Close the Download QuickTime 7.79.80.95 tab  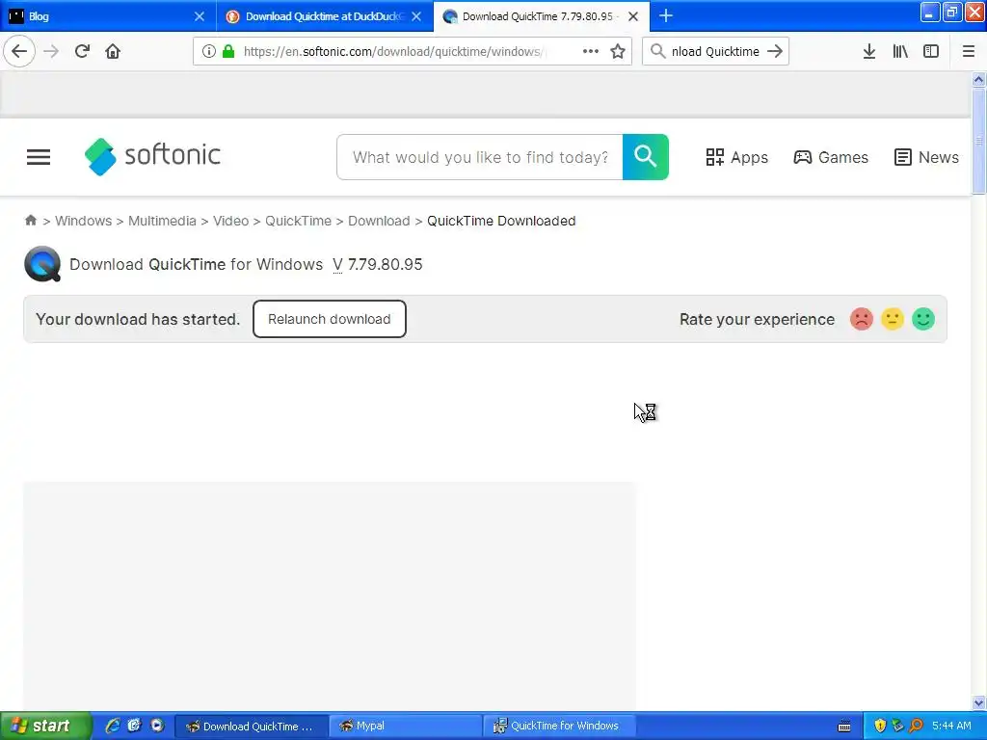click(634, 16)
